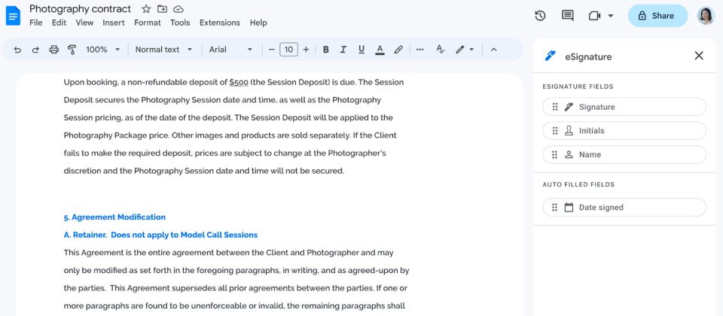Print the document using the printer icon
Image resolution: width=723 pixels, height=316 pixels.
53,50
